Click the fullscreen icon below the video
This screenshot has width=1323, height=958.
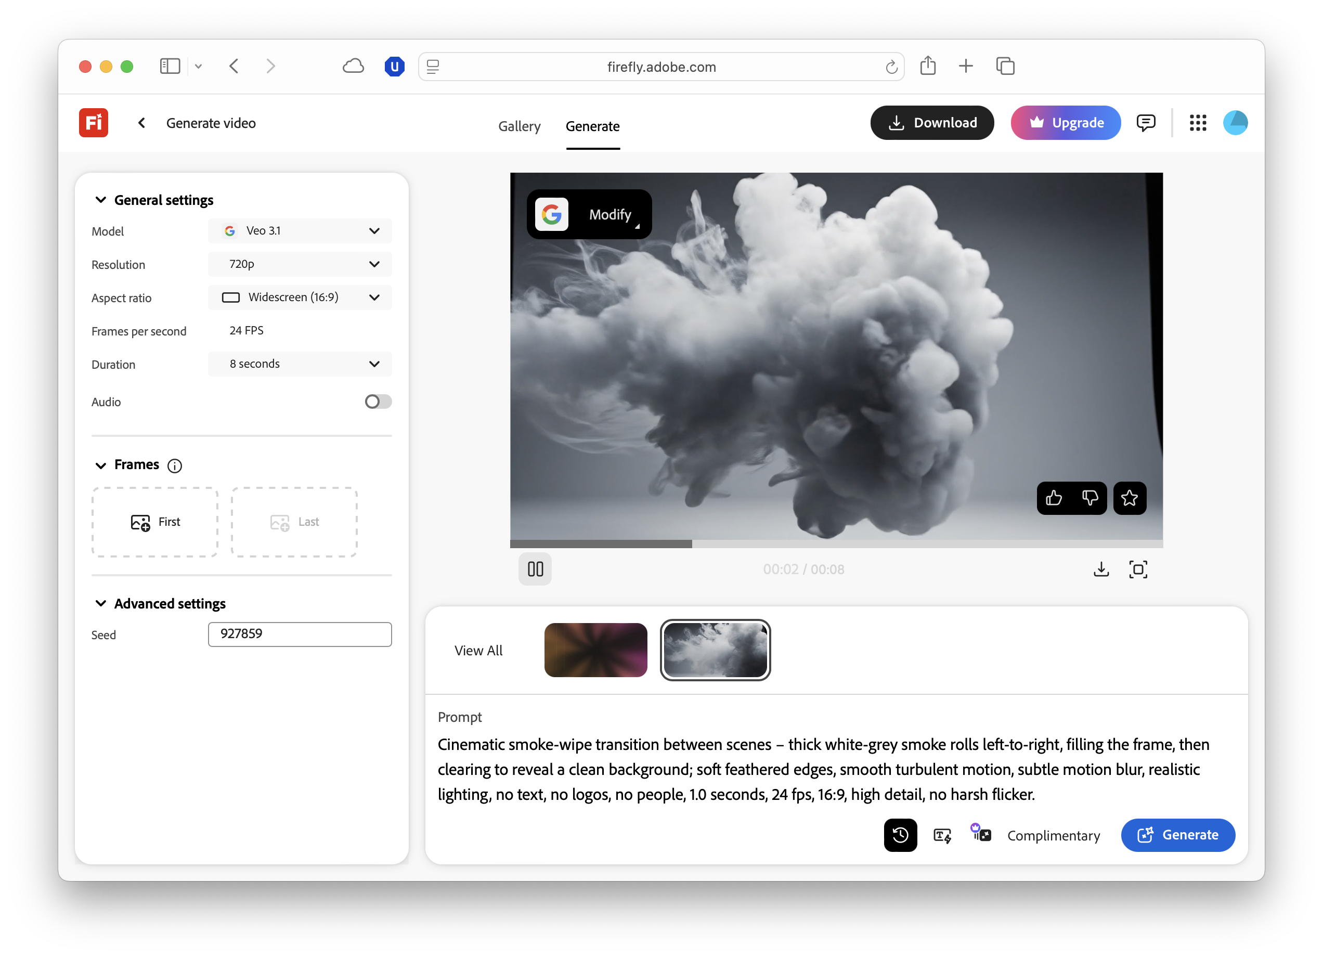click(1137, 569)
